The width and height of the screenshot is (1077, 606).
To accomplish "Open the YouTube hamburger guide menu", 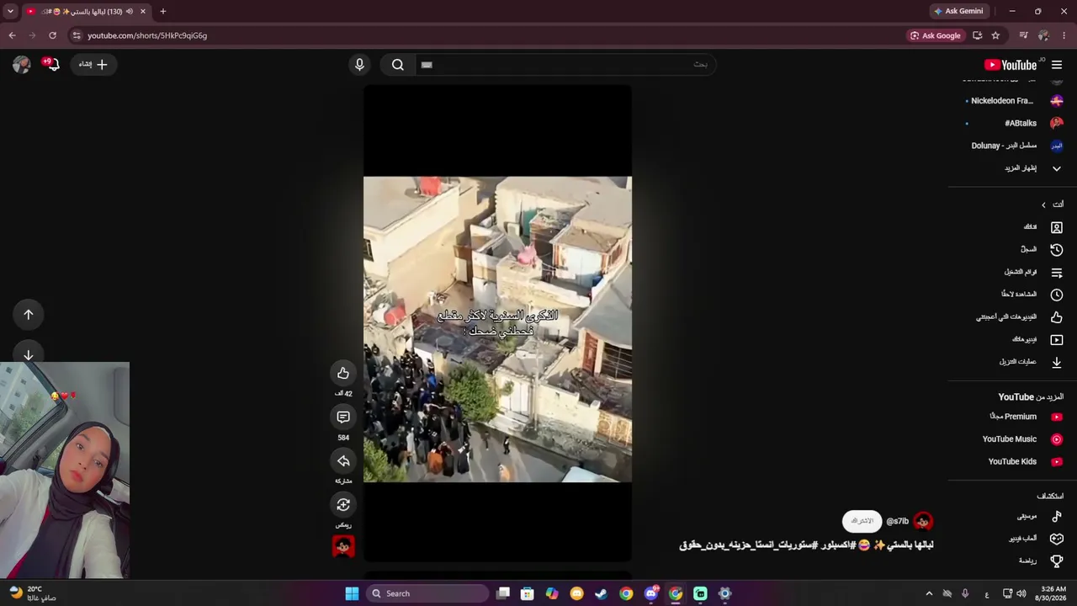I will [1057, 65].
